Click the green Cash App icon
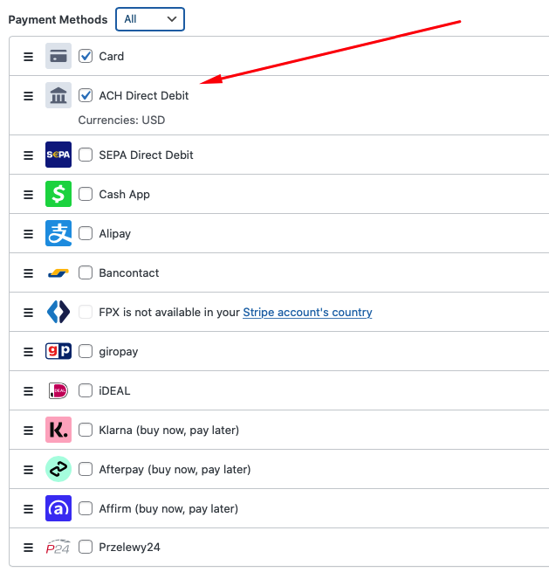The width and height of the screenshot is (549, 579). coord(58,194)
